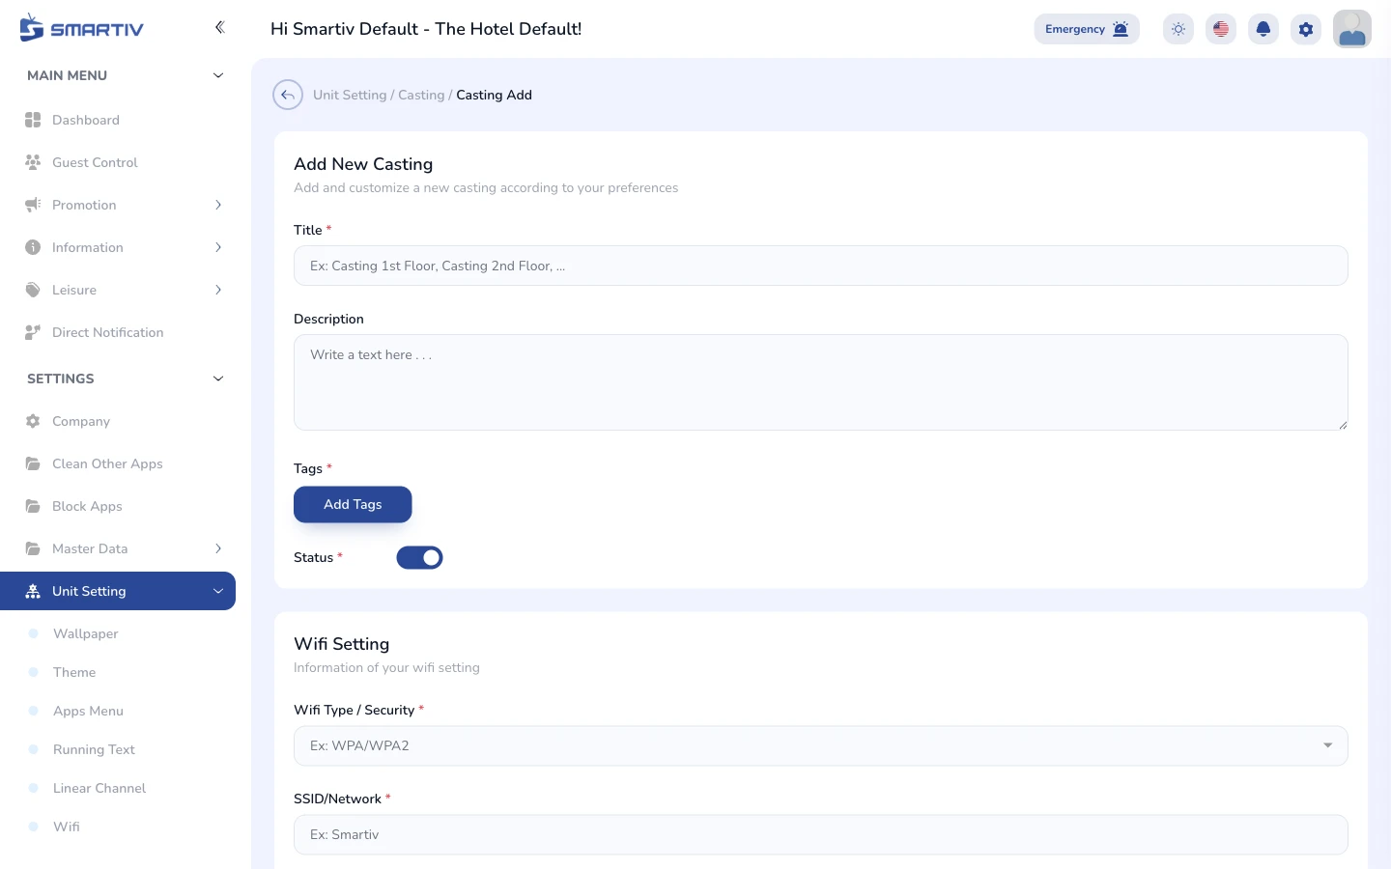Open the Wifi Type / Security dropdown

point(821,745)
